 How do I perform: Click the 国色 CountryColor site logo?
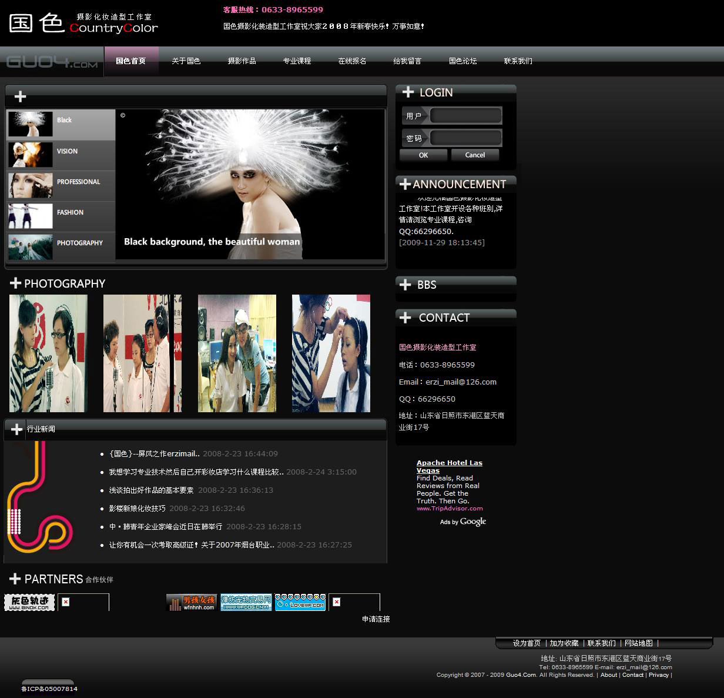coord(83,24)
